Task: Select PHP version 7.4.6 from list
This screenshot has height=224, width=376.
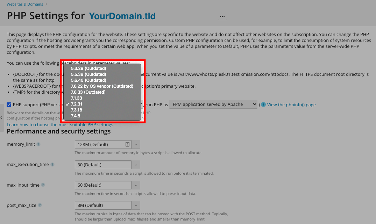Action: (76, 116)
